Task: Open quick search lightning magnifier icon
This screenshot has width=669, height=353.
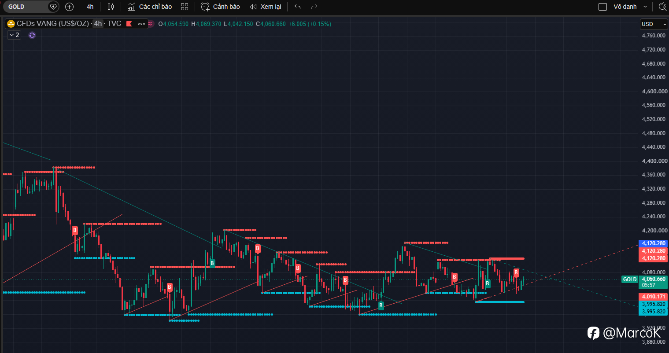Action: point(662,6)
